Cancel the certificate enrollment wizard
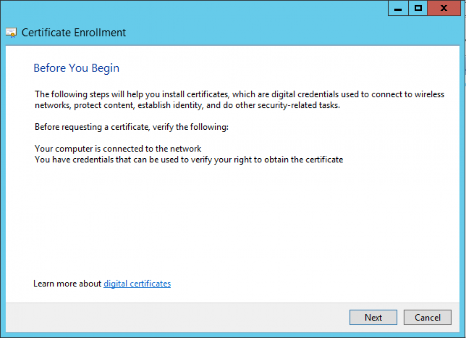466x338 pixels. (x=427, y=317)
